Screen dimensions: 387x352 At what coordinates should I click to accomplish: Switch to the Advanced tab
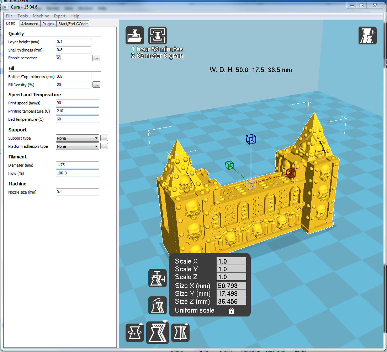point(30,24)
